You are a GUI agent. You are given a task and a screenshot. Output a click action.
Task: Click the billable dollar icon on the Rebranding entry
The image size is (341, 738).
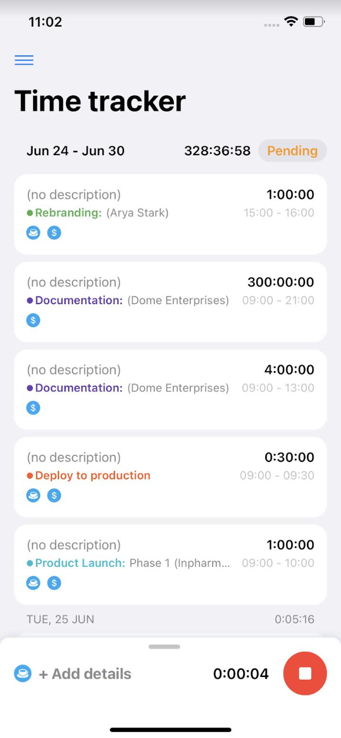point(54,232)
